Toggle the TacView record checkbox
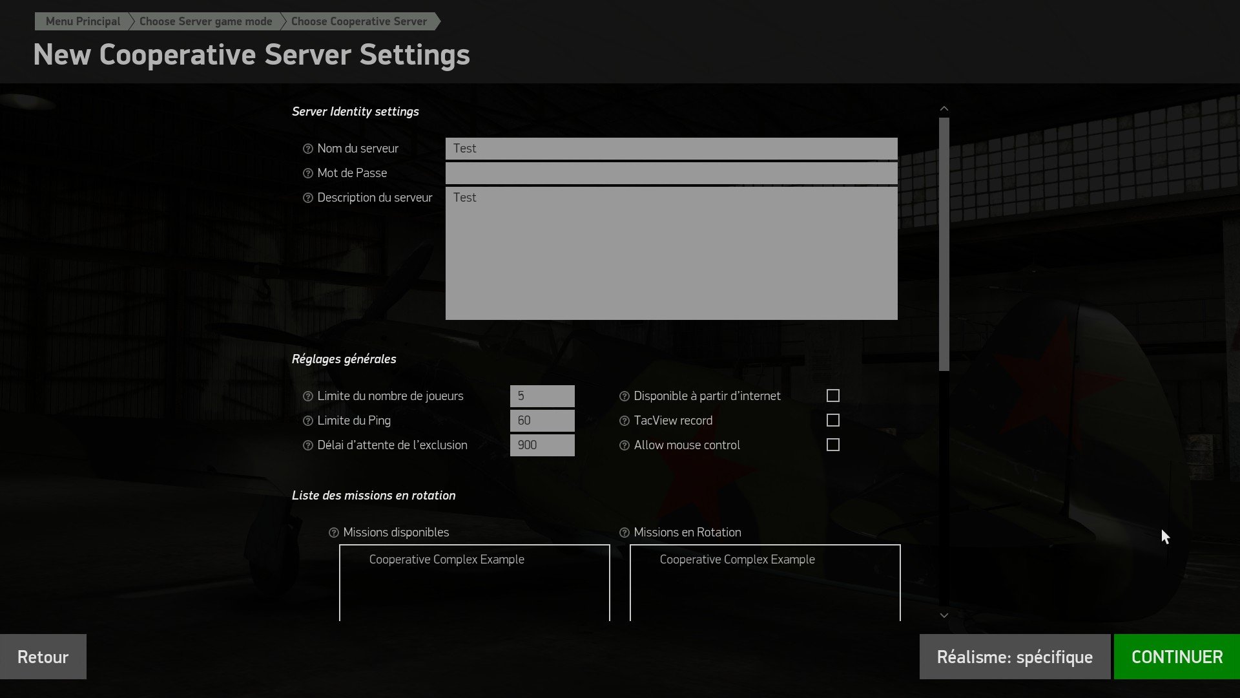Image resolution: width=1240 pixels, height=698 pixels. (x=833, y=420)
